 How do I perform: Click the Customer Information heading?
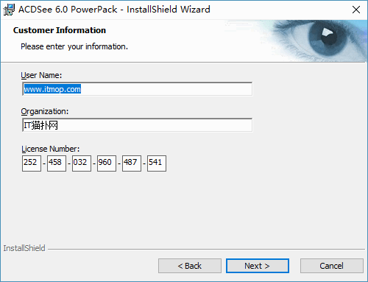(60, 30)
